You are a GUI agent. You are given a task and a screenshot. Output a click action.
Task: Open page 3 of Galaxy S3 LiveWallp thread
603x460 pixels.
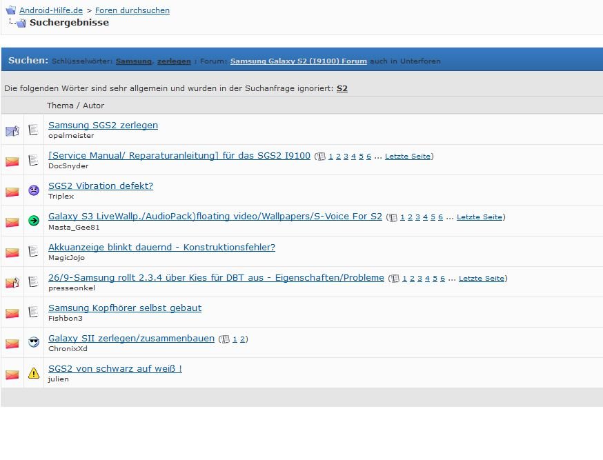click(x=417, y=217)
